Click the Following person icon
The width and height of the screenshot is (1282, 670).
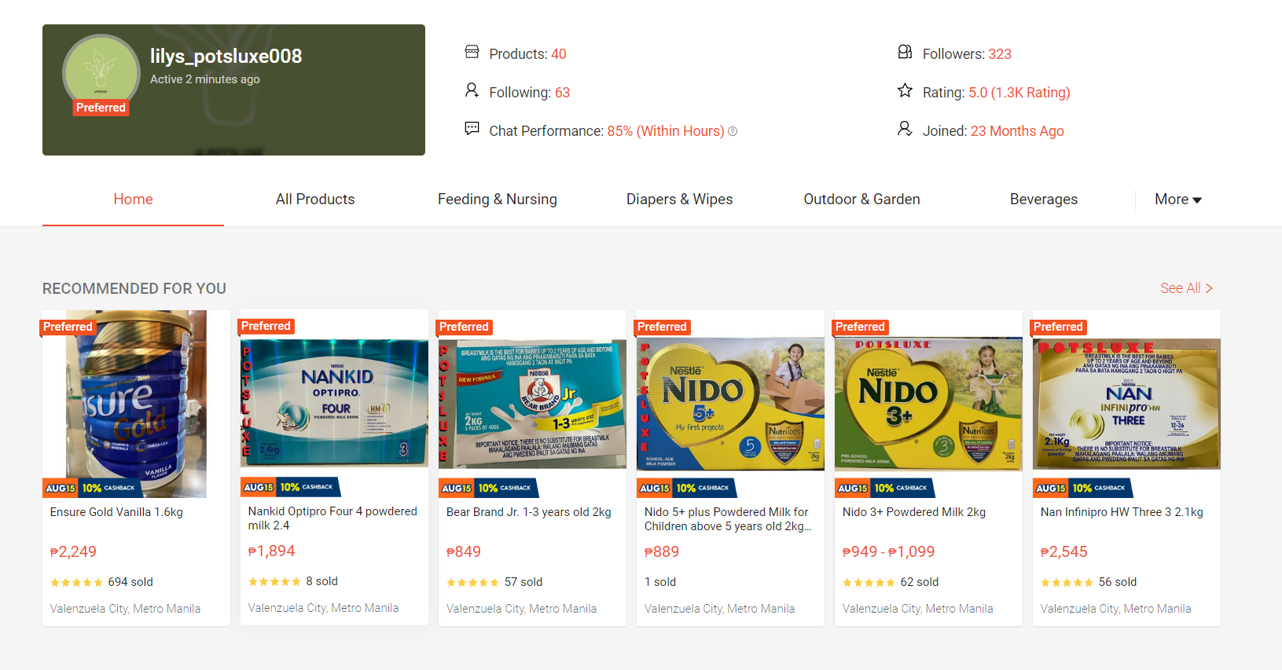tap(472, 90)
